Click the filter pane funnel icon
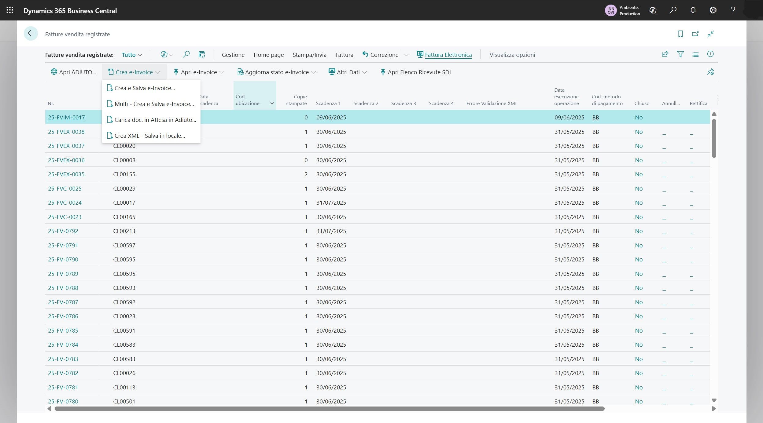763x423 pixels. tap(680, 54)
